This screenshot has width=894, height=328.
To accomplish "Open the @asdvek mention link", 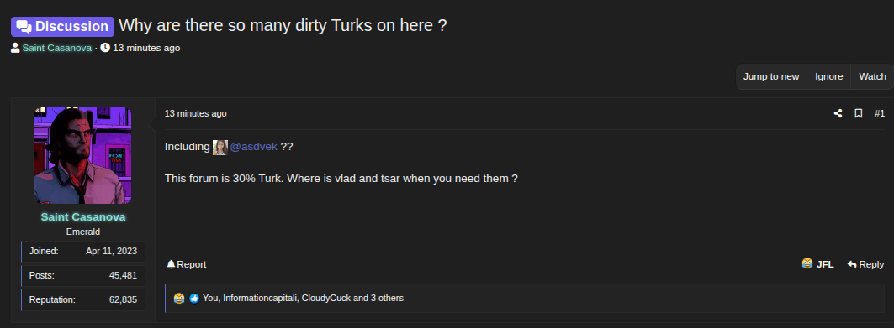I will 253,147.
